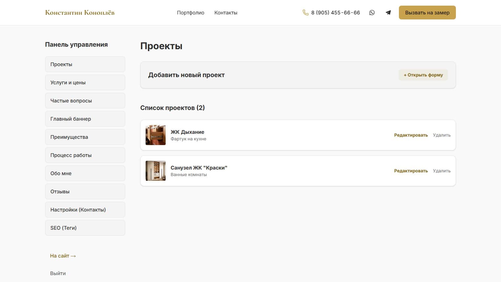
Task: Select Проекты in the sidebar
Action: (85, 64)
